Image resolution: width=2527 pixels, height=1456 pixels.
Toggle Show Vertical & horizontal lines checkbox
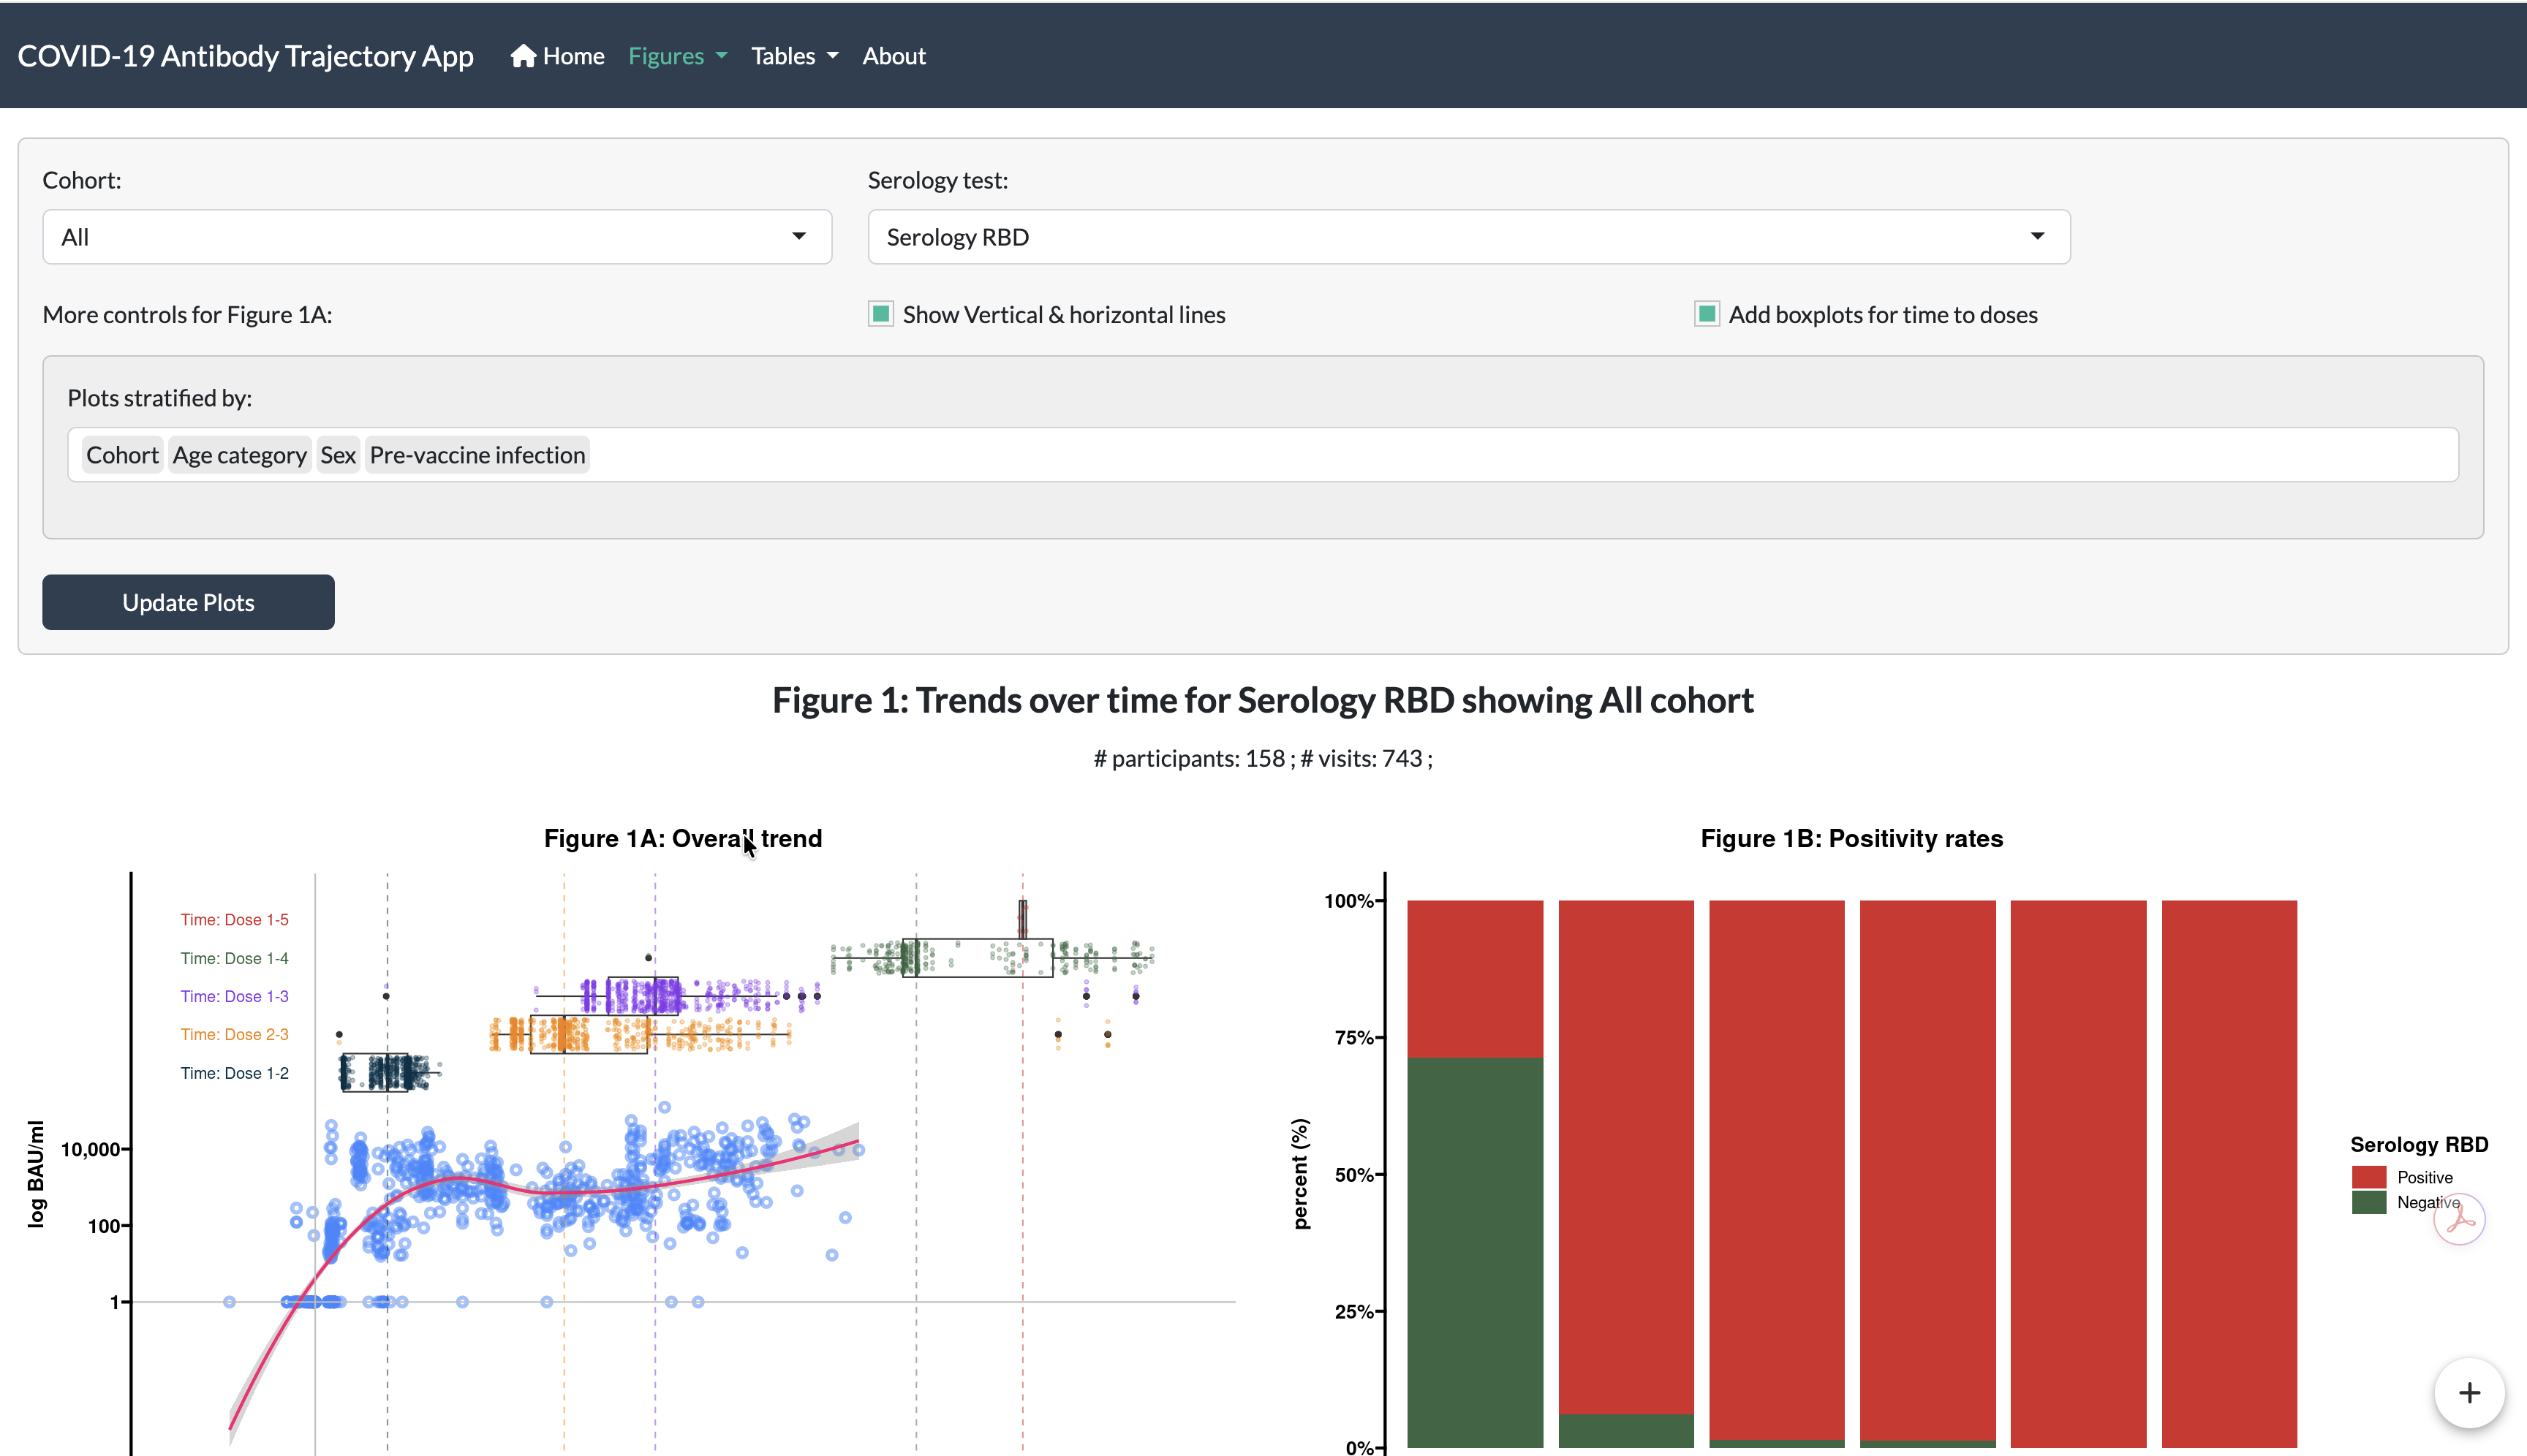[x=880, y=314]
